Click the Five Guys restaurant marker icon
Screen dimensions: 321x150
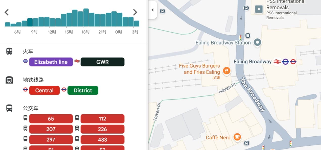click(x=226, y=71)
